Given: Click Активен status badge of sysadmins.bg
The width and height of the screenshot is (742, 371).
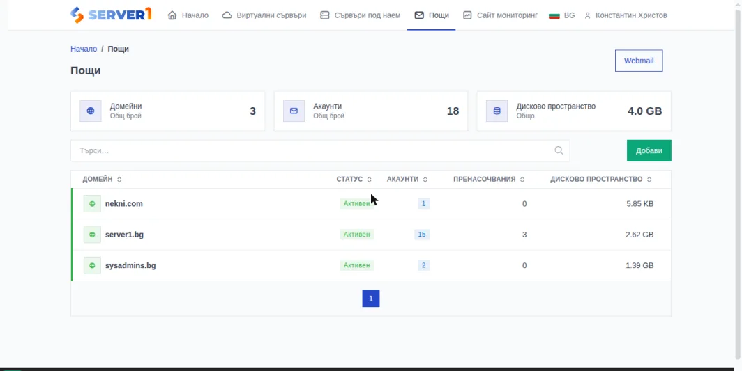Looking at the screenshot, I should (357, 265).
